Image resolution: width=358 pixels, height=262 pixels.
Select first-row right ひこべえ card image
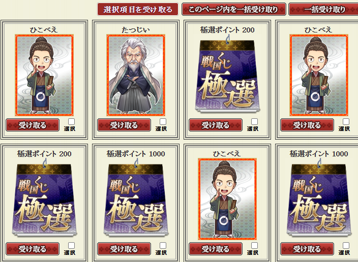point(319,75)
